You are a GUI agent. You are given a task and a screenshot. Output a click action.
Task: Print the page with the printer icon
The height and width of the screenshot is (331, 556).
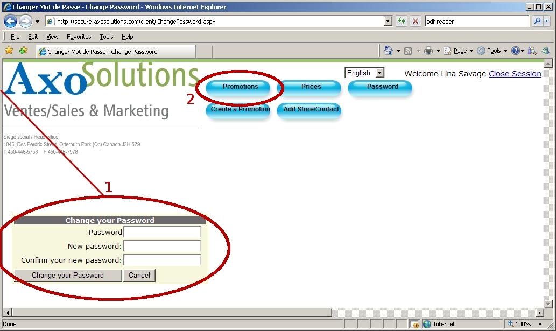coord(428,51)
